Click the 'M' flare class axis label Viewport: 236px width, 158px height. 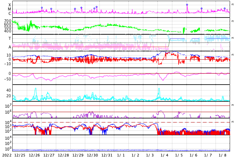(9, 9)
